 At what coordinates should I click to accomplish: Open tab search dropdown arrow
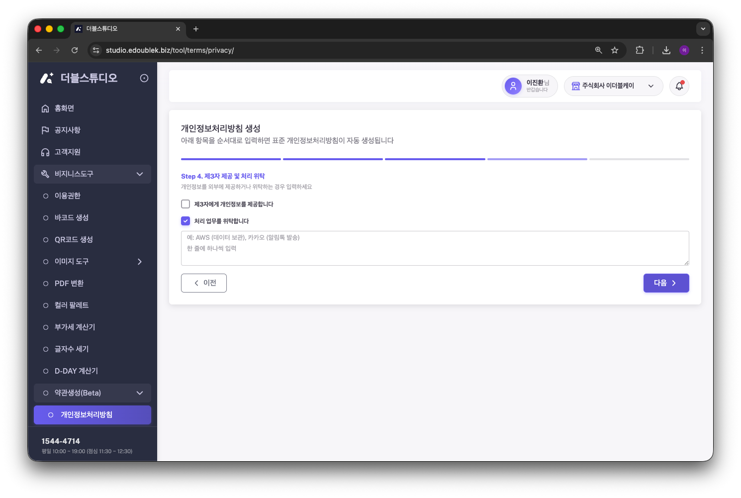click(x=703, y=29)
